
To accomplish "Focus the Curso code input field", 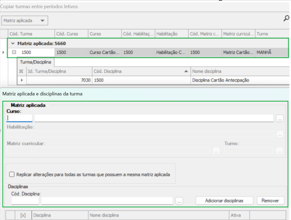I will click(x=19, y=118).
